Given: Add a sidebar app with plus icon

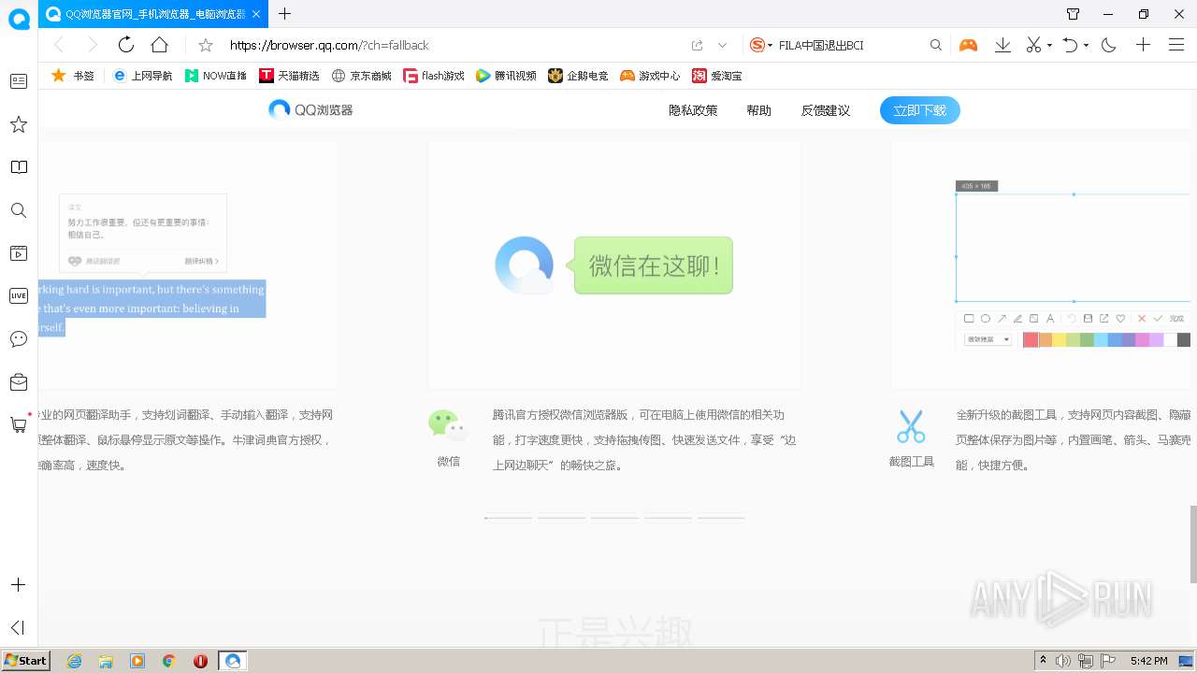Looking at the screenshot, I should 18,585.
